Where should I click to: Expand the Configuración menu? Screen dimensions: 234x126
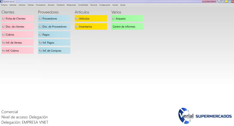(105, 5)
